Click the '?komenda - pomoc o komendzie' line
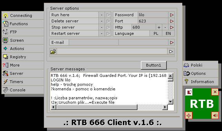Viewport: 222px width, 131px height. click(83, 89)
